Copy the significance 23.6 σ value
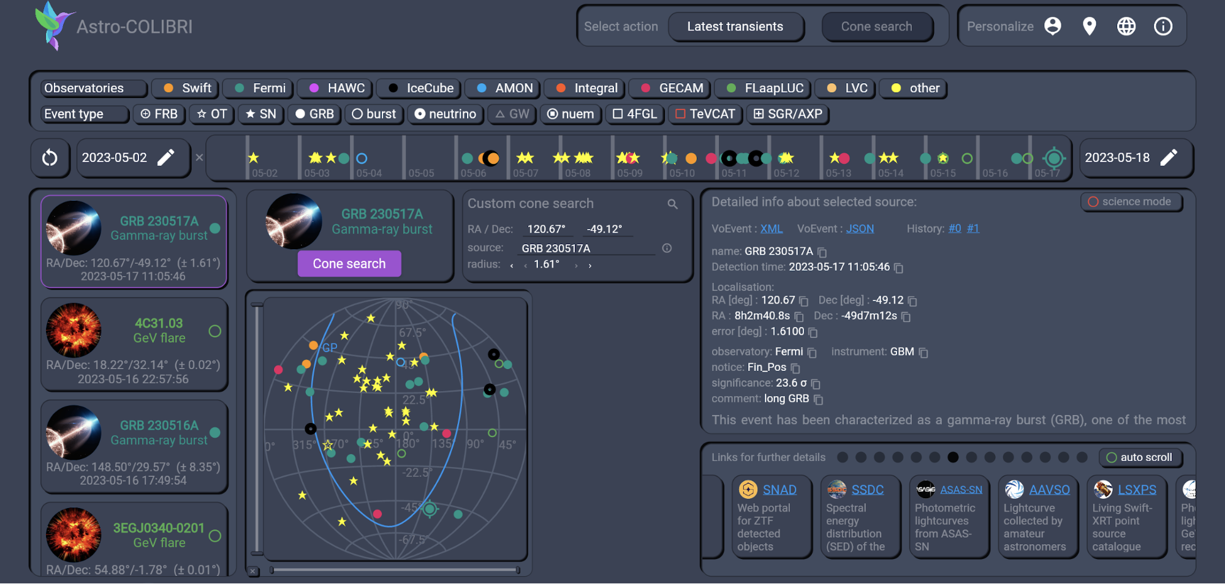The width and height of the screenshot is (1225, 584). click(815, 384)
